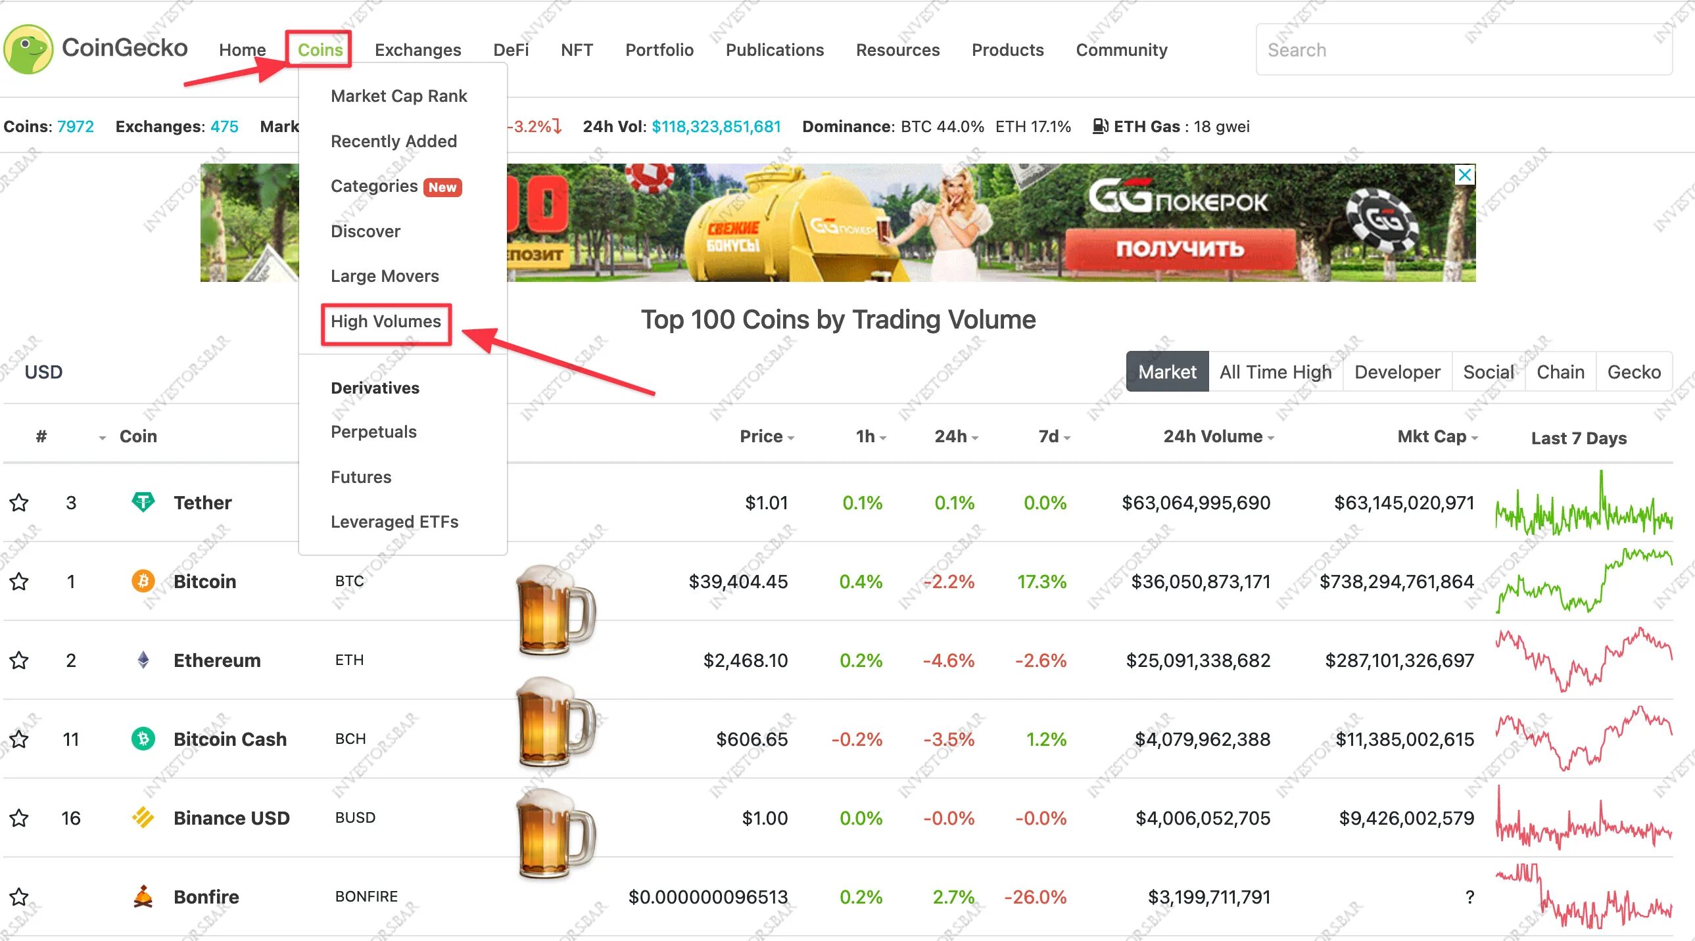
Task: Open the Exchanges count 475 link
Action: click(224, 126)
